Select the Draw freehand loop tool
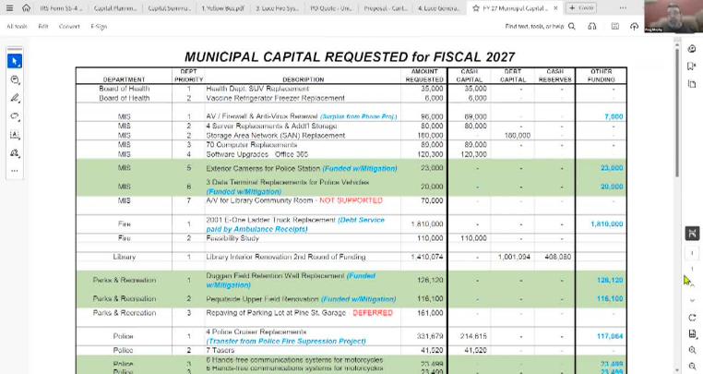703x374 pixels. (15, 116)
